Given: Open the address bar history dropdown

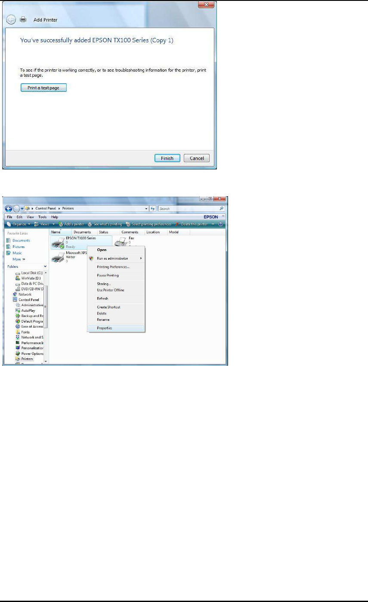Looking at the screenshot, I should point(146,209).
